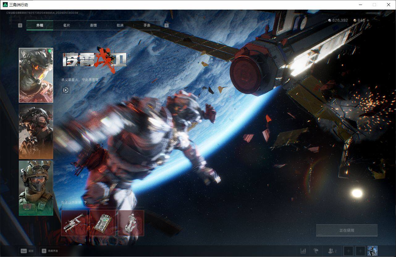
Task: Open the bundled weapon skin item
Action: (74, 223)
